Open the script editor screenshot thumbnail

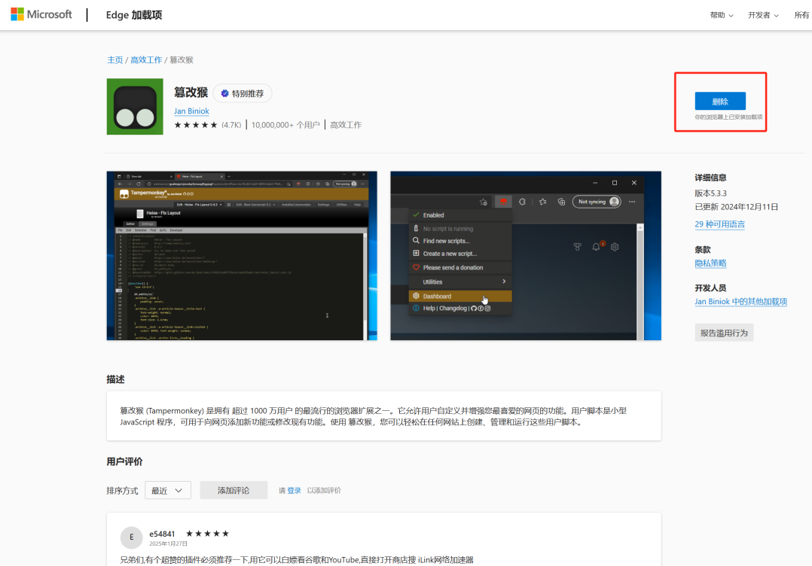tap(242, 256)
